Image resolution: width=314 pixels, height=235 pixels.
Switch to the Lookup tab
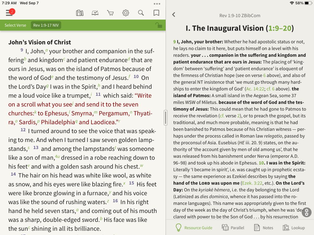point(294,228)
